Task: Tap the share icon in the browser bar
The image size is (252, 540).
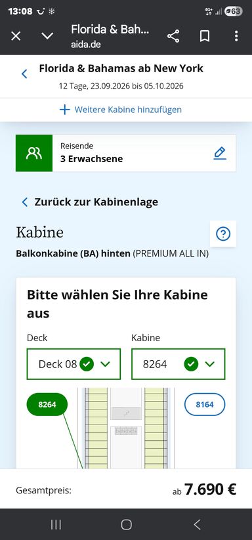Action: [173, 36]
